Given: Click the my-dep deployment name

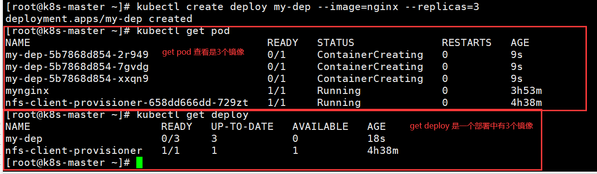Looking at the screenshot, I should tap(24, 139).
